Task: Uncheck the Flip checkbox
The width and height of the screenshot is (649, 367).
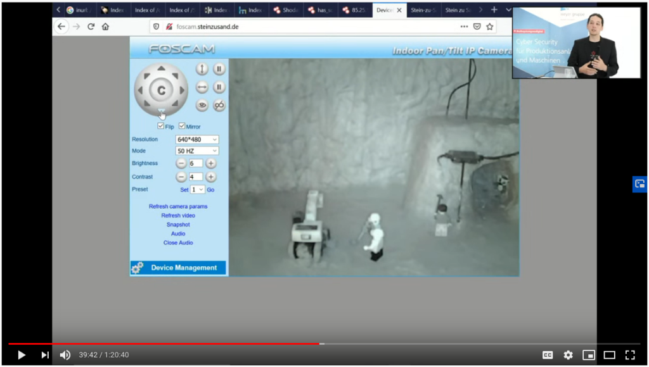Action: pyautogui.click(x=161, y=127)
